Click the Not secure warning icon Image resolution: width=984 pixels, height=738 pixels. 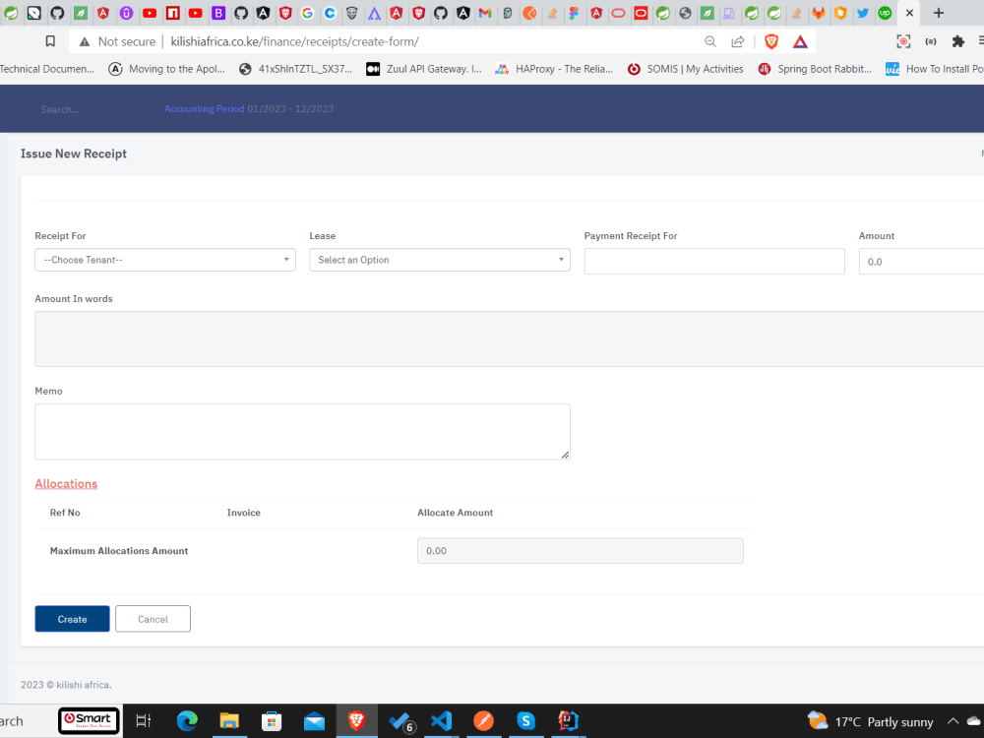pos(84,41)
